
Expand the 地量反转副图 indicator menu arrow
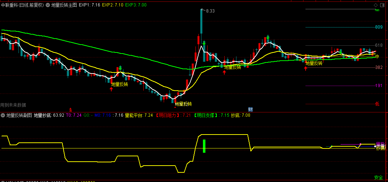pos(3,115)
